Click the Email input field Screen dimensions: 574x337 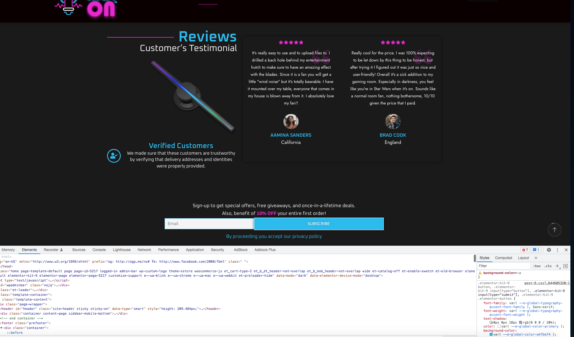(x=209, y=224)
